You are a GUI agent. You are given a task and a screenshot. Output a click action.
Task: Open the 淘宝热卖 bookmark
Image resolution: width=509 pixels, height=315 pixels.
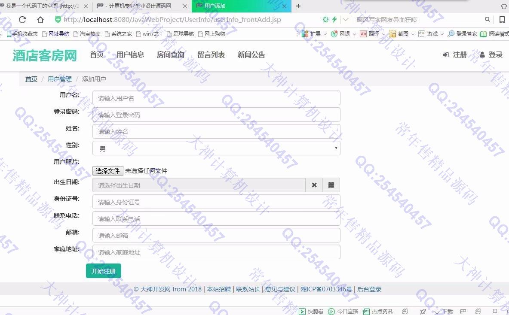point(87,34)
